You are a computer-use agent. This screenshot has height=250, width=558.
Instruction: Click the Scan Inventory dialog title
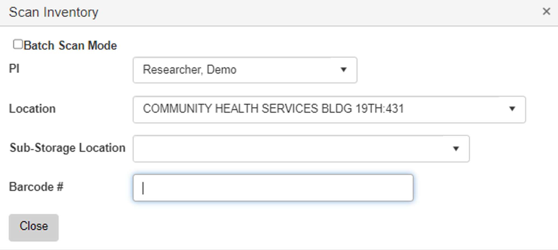coord(54,12)
